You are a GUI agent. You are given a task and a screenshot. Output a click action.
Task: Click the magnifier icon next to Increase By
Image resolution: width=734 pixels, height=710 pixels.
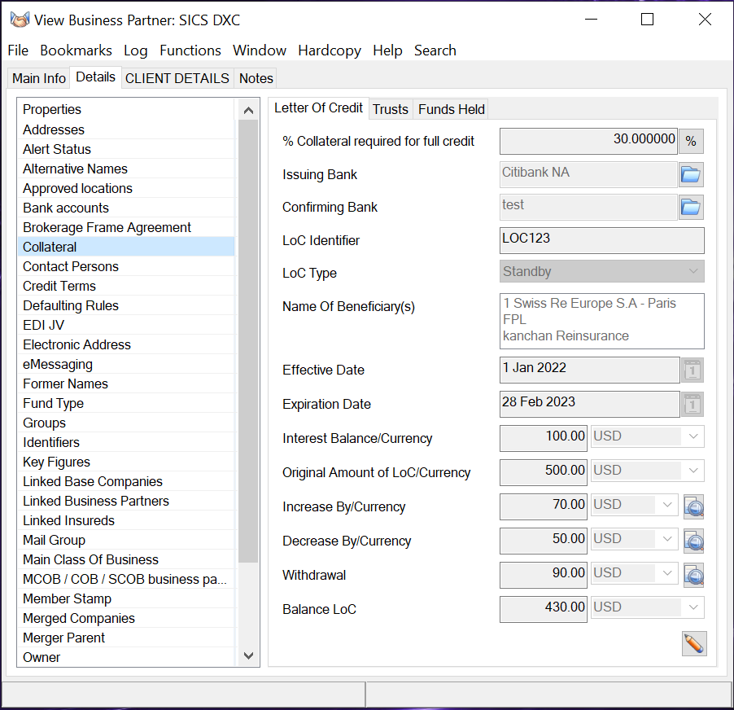(693, 506)
